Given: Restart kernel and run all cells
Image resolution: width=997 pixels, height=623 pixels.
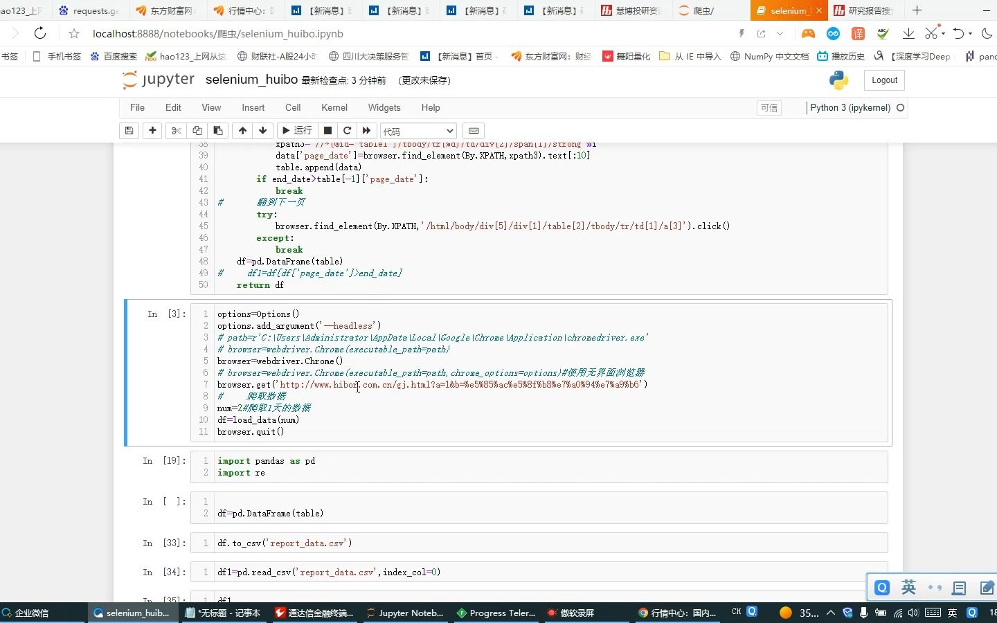Looking at the screenshot, I should click(x=366, y=131).
